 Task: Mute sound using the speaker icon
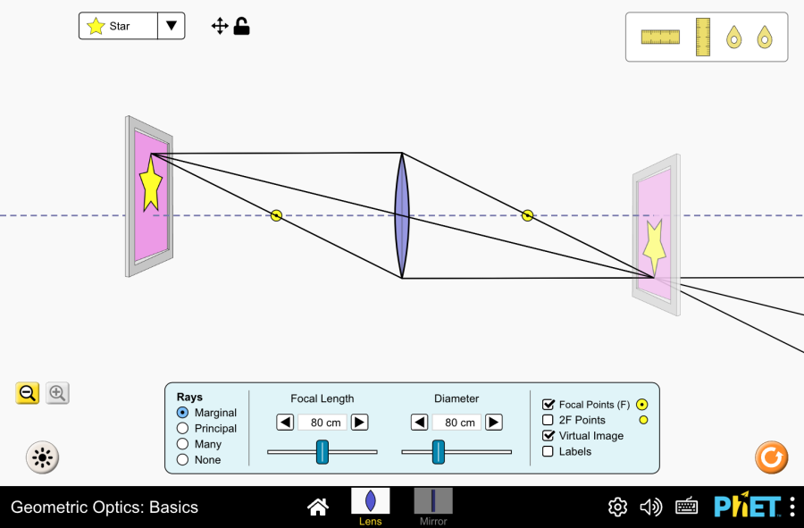[651, 507]
